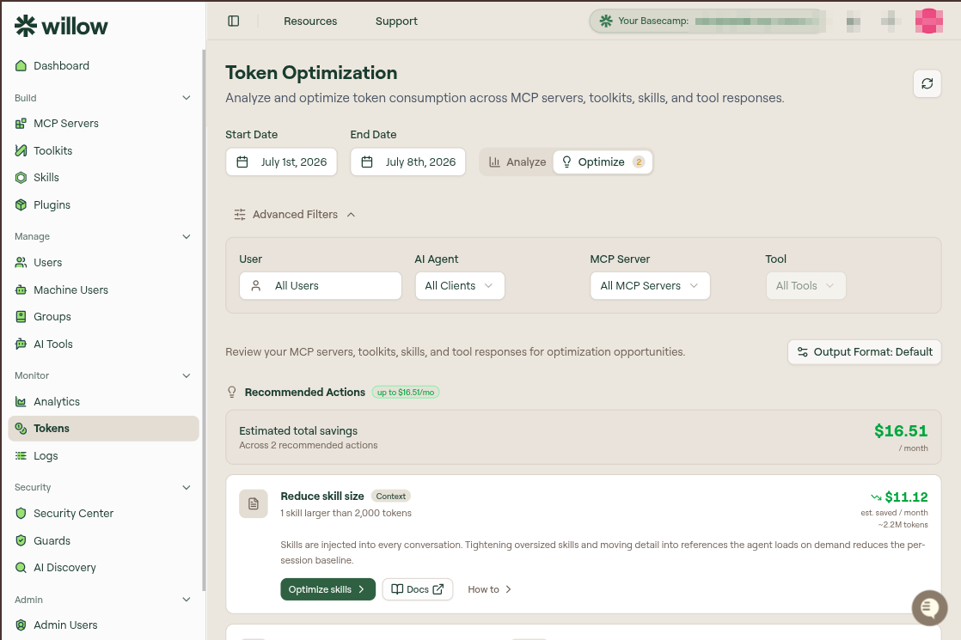Viewport: 961px width, 640px height.
Task: Switch to Optimize view
Action: point(603,162)
